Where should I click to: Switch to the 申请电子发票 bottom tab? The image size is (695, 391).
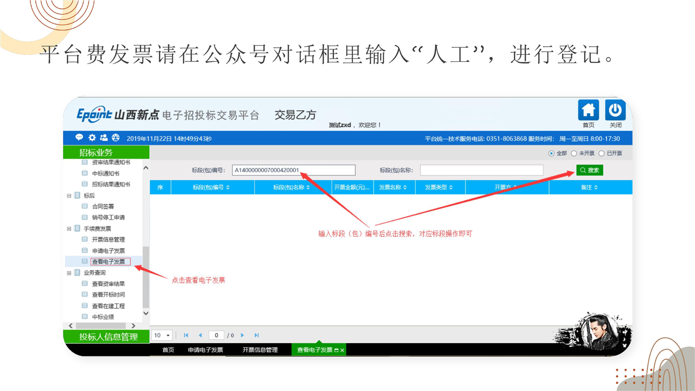(205, 350)
